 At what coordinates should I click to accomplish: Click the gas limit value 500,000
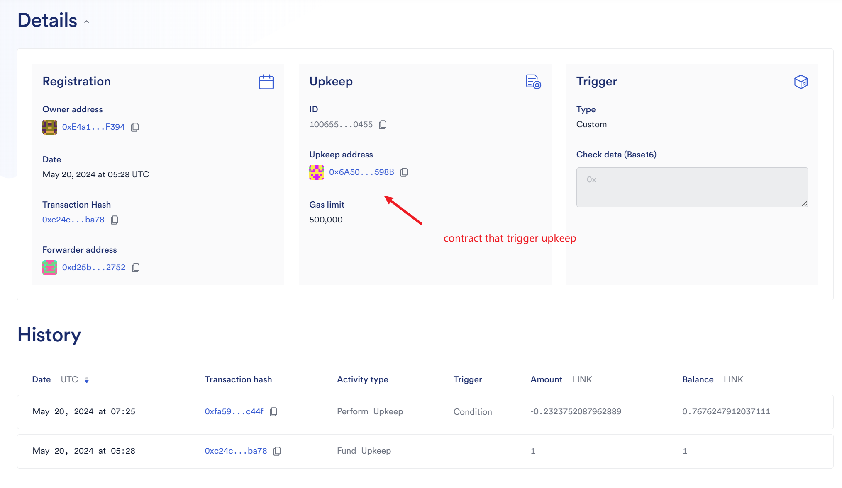(326, 220)
